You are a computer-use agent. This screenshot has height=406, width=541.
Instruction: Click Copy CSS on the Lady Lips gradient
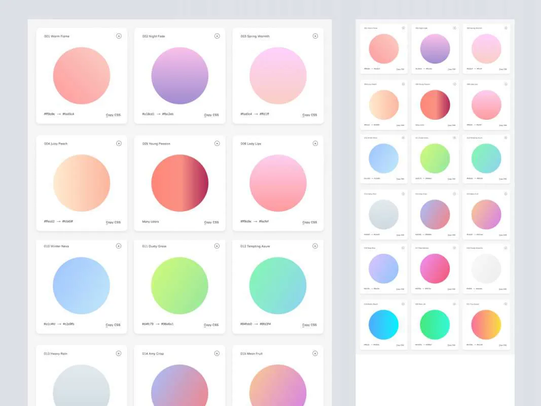coord(310,222)
